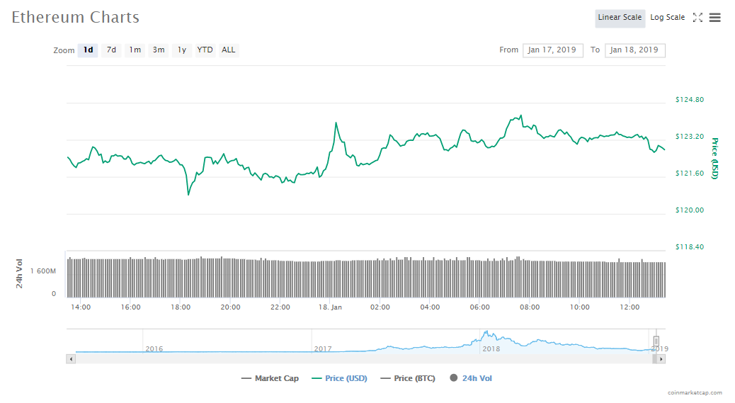
Task: Click the To date field
Action: [x=634, y=50]
